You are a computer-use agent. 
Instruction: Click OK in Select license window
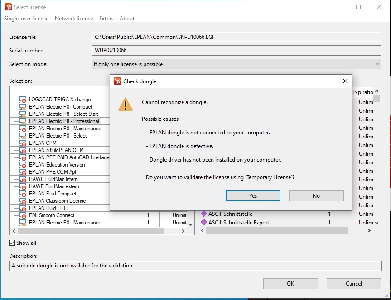click(x=290, y=284)
